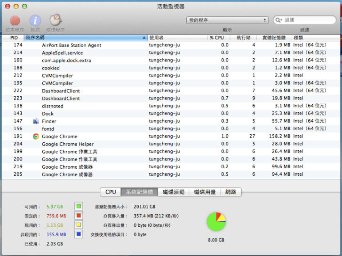Click the search magnifier in filter field

point(278,20)
